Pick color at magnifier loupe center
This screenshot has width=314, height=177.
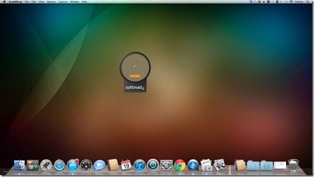[135, 67]
